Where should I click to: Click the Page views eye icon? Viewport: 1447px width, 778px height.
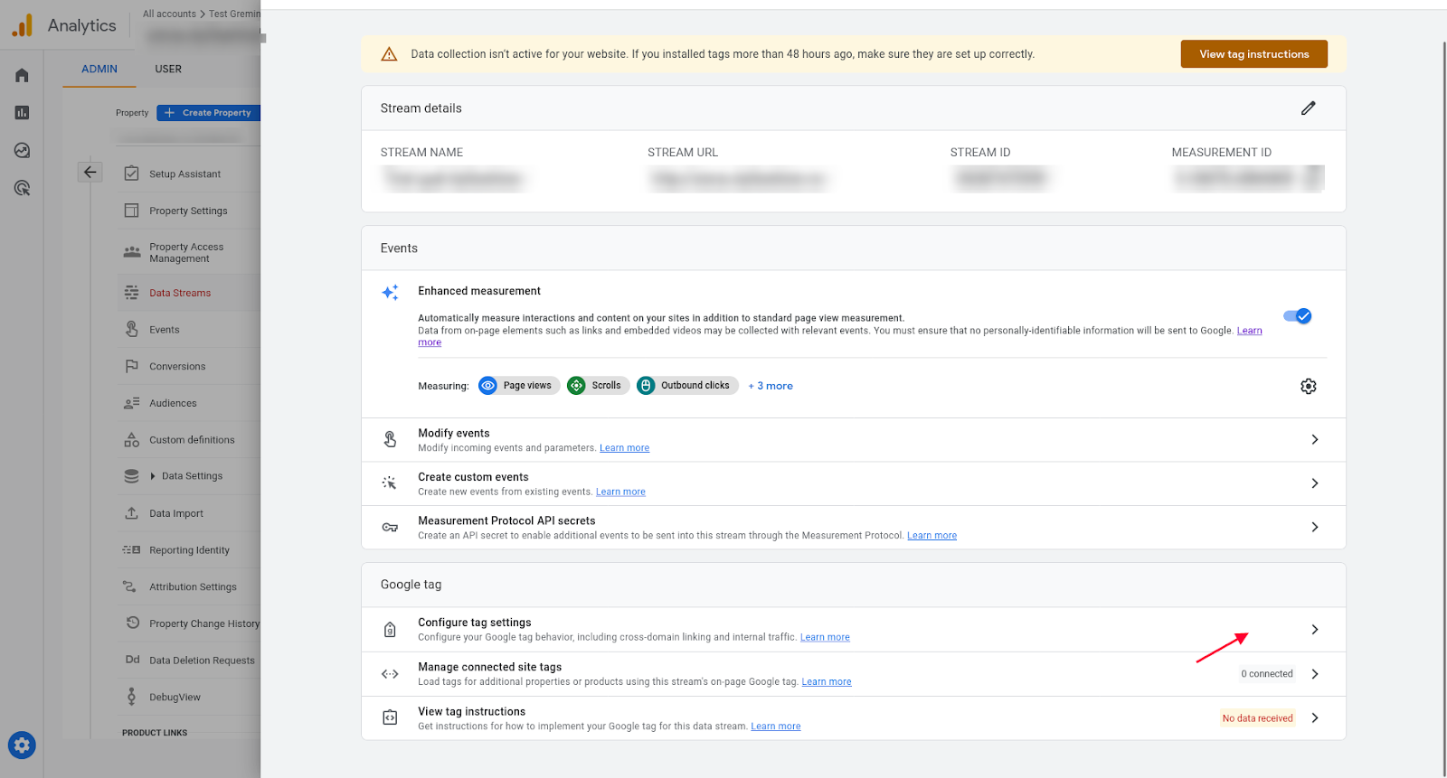(488, 386)
